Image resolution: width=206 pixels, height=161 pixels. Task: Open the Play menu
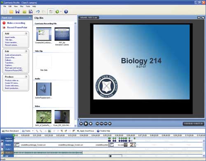[22, 6]
